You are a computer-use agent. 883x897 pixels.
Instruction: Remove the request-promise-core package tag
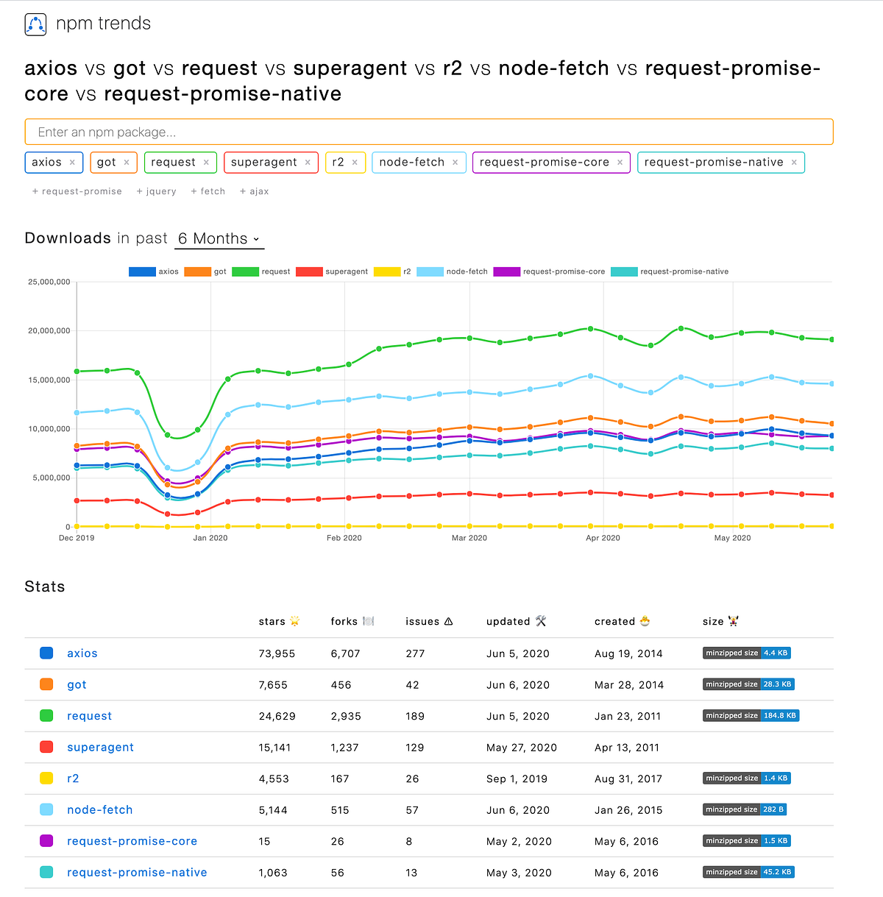tap(620, 162)
